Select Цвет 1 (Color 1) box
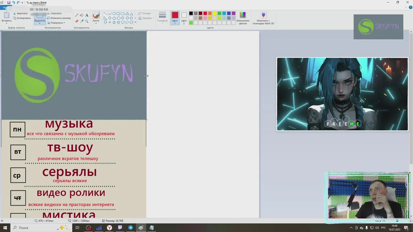 click(175, 18)
